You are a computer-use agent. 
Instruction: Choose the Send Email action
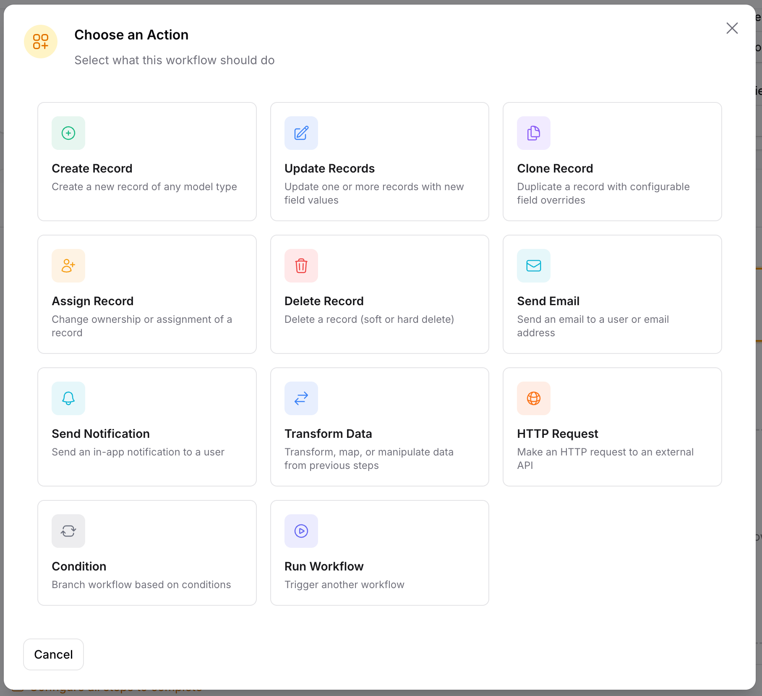pyautogui.click(x=612, y=294)
